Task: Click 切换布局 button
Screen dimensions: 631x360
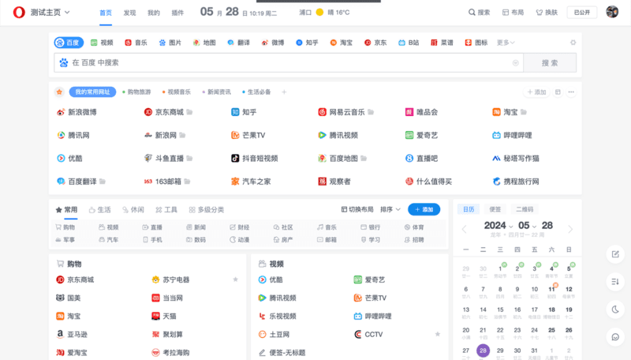Action: 357,209
